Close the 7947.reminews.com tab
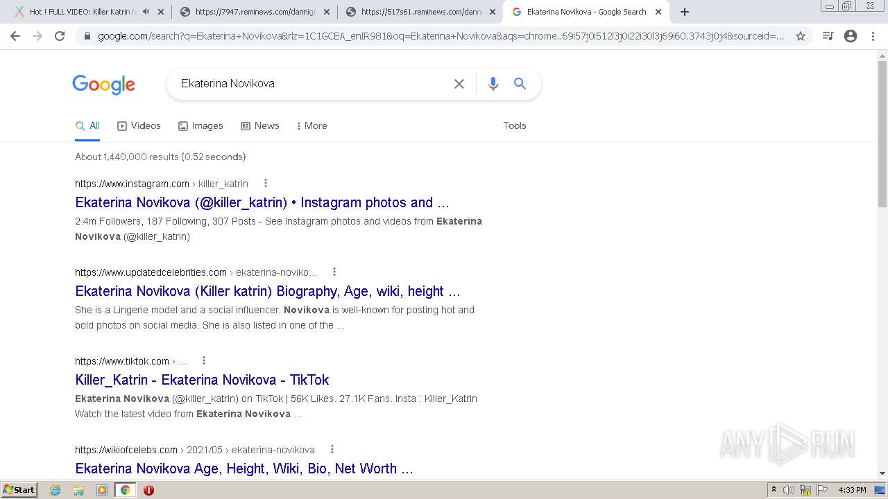The image size is (888, 499). [x=327, y=12]
